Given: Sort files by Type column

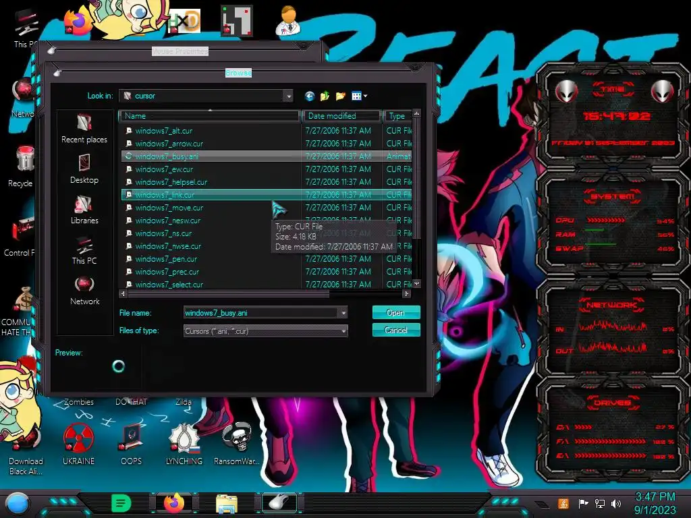Looking at the screenshot, I should tap(397, 116).
